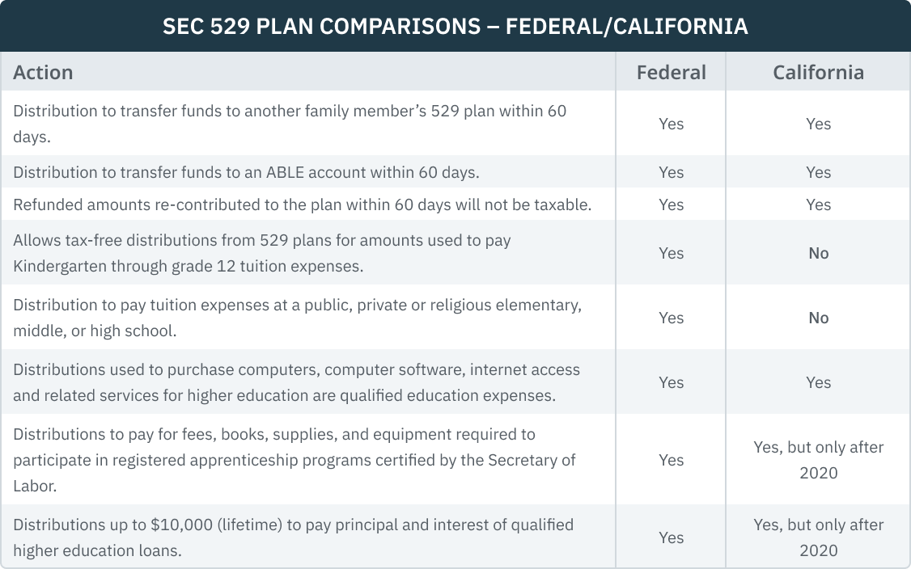
Task: Click California's "No" for elementary, middle, high school
Action: 818,318
